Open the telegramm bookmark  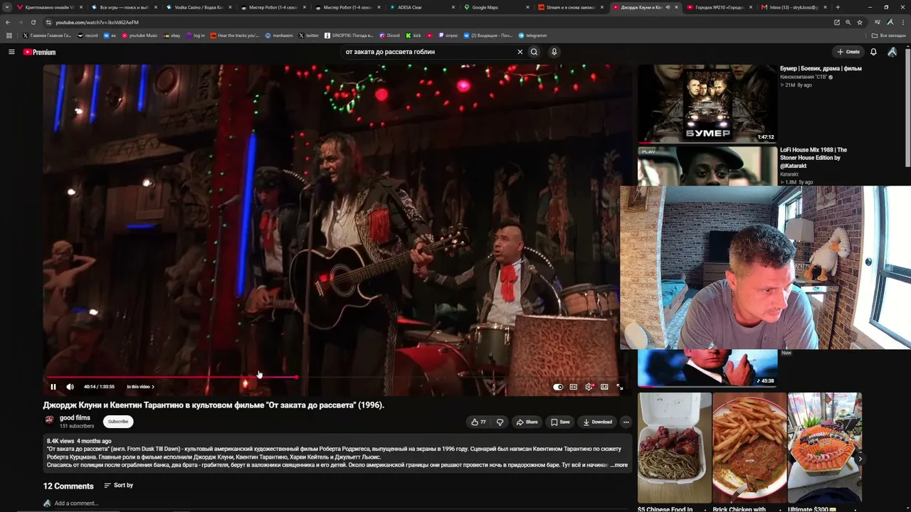[532, 36]
